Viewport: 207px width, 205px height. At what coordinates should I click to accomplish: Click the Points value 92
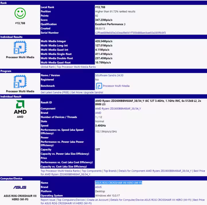97,16
